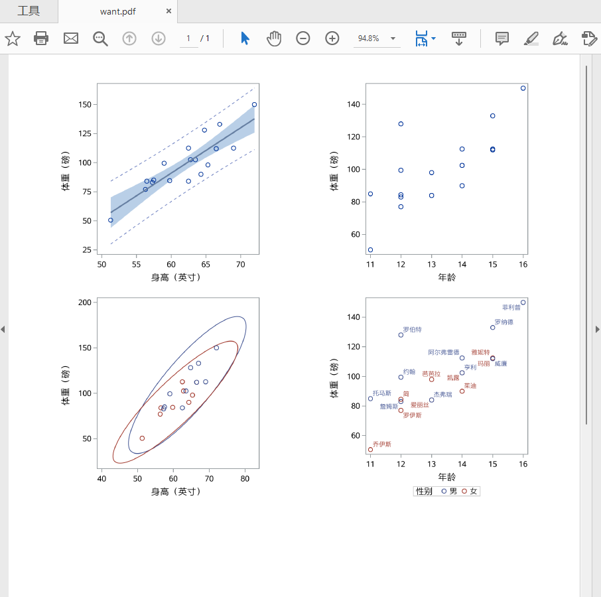Add a comment with speech bubble icon
The height and width of the screenshot is (597, 601).
pos(501,38)
